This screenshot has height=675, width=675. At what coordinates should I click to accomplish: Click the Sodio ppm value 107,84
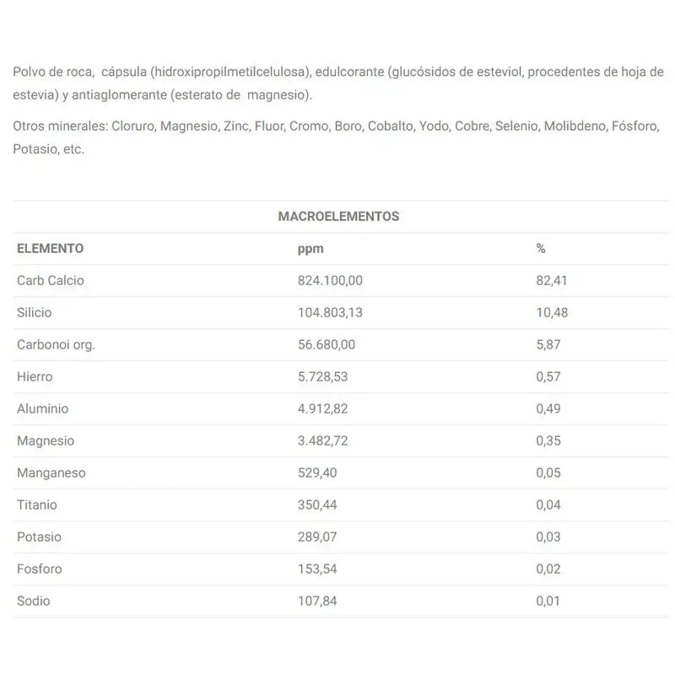[317, 602]
